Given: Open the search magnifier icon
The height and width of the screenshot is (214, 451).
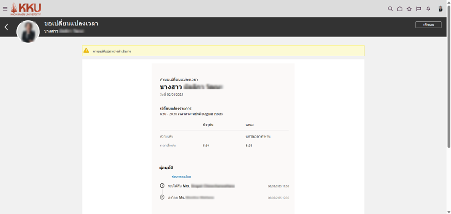Looking at the screenshot, I should click(390, 9).
